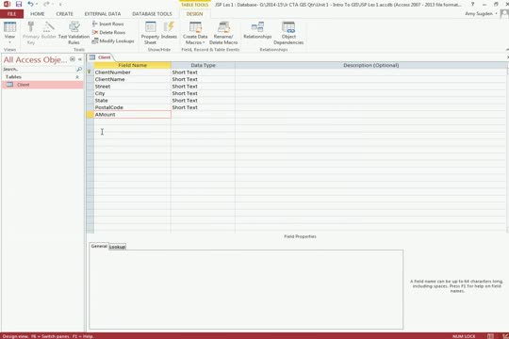Click the Datasheet View icon in status bar
Screen dimensions: 509x339
tap(490, 336)
